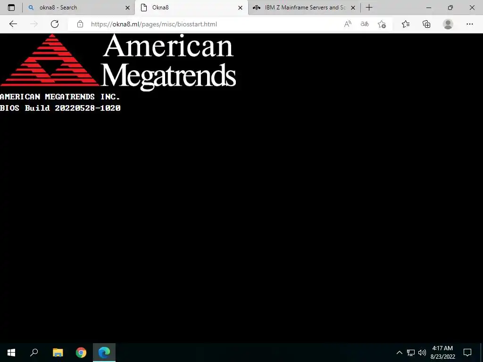Image resolution: width=483 pixels, height=362 pixels.
Task: Minimize the Edge window
Action: pyautogui.click(x=428, y=8)
